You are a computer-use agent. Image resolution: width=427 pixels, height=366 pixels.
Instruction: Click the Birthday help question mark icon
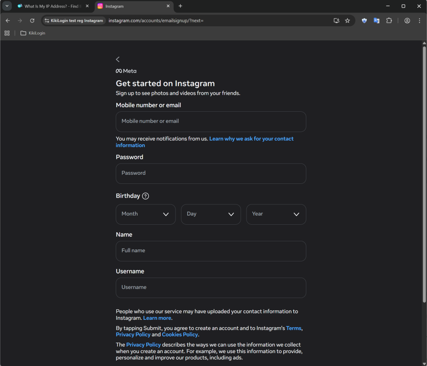146,196
